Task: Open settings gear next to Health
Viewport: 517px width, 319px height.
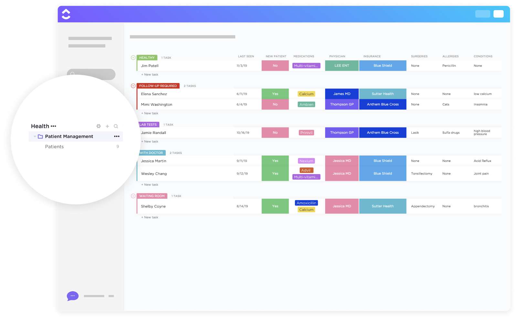Action: [99, 126]
